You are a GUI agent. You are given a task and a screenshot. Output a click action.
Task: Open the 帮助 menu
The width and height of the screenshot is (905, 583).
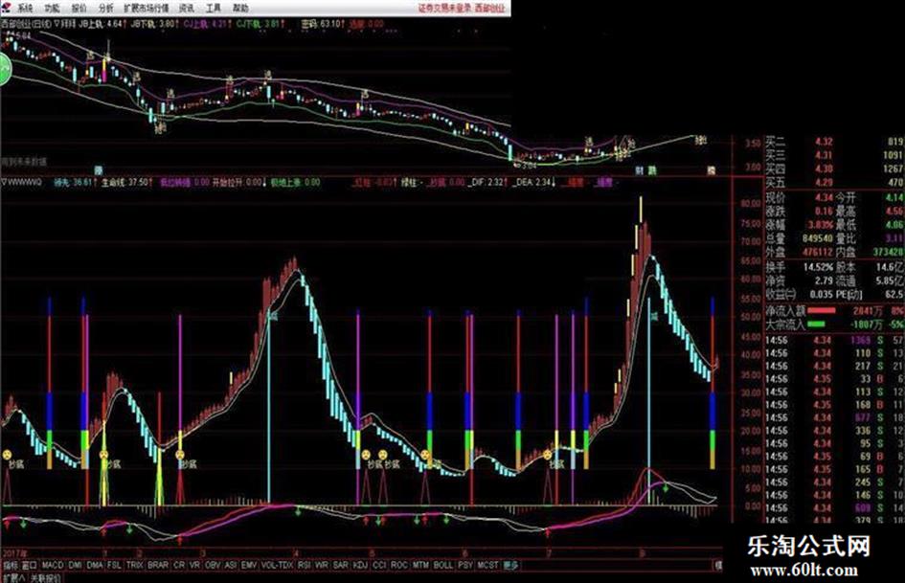(241, 8)
